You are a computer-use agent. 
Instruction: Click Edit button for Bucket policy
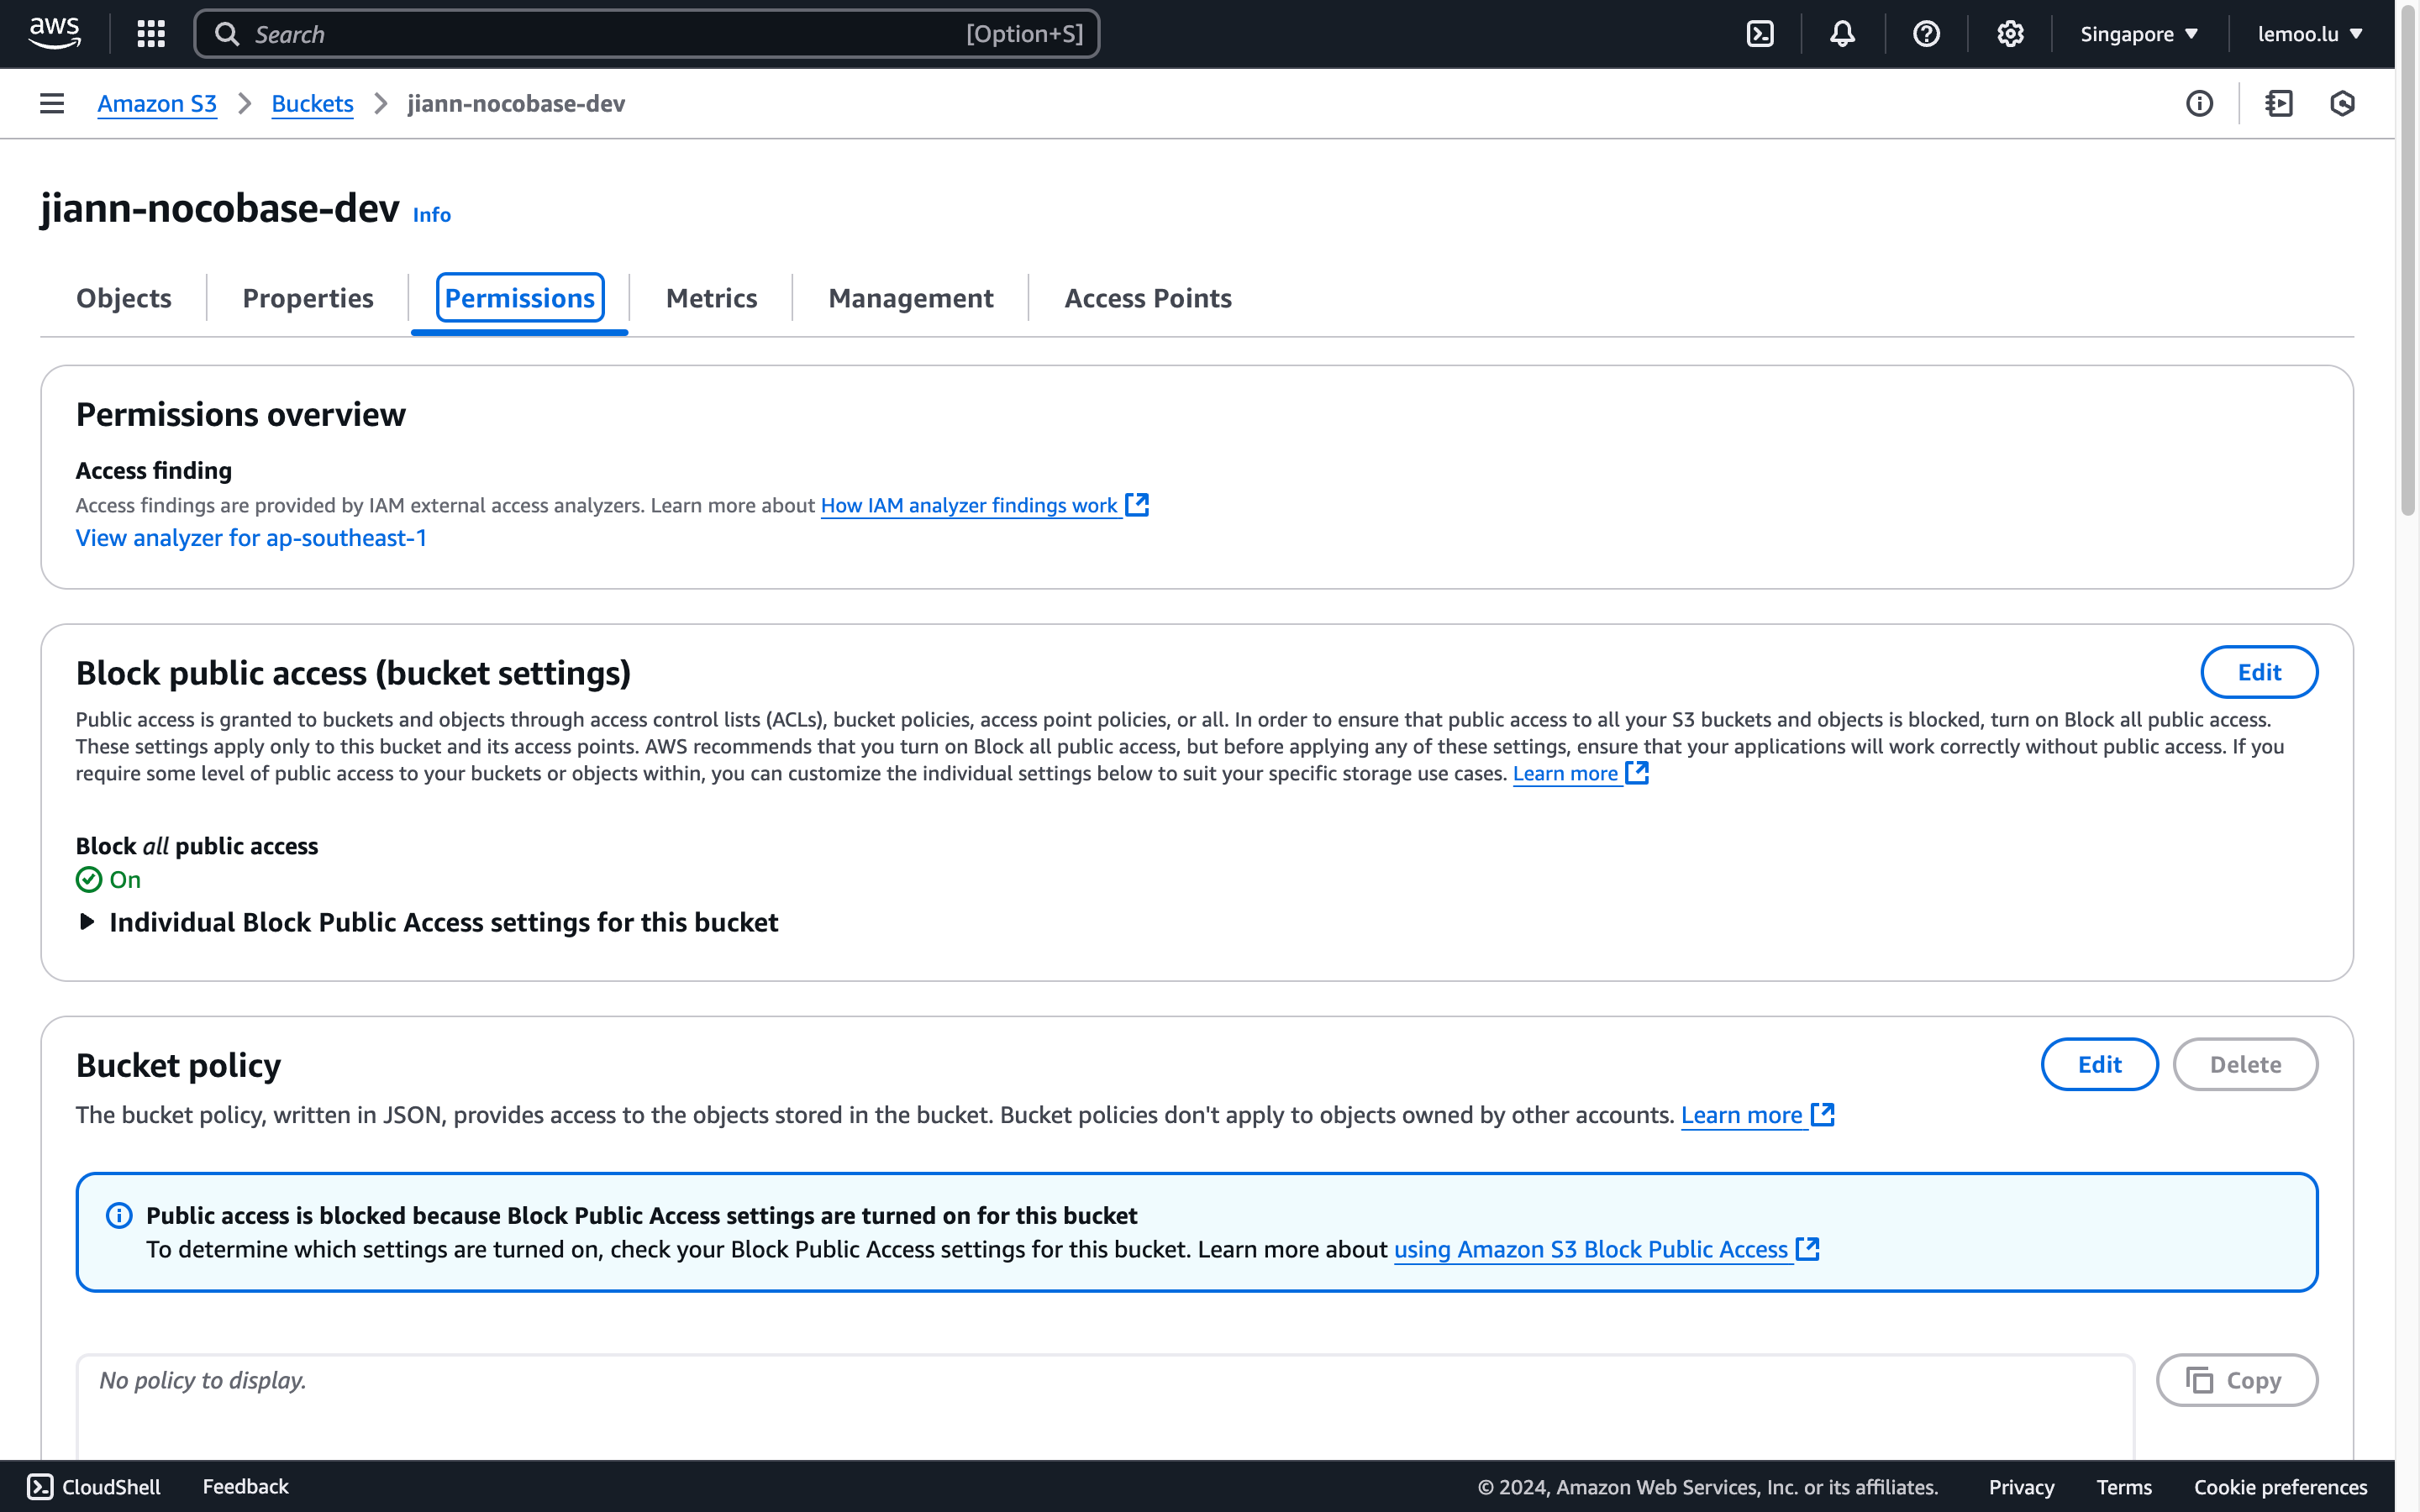coord(2098,1064)
